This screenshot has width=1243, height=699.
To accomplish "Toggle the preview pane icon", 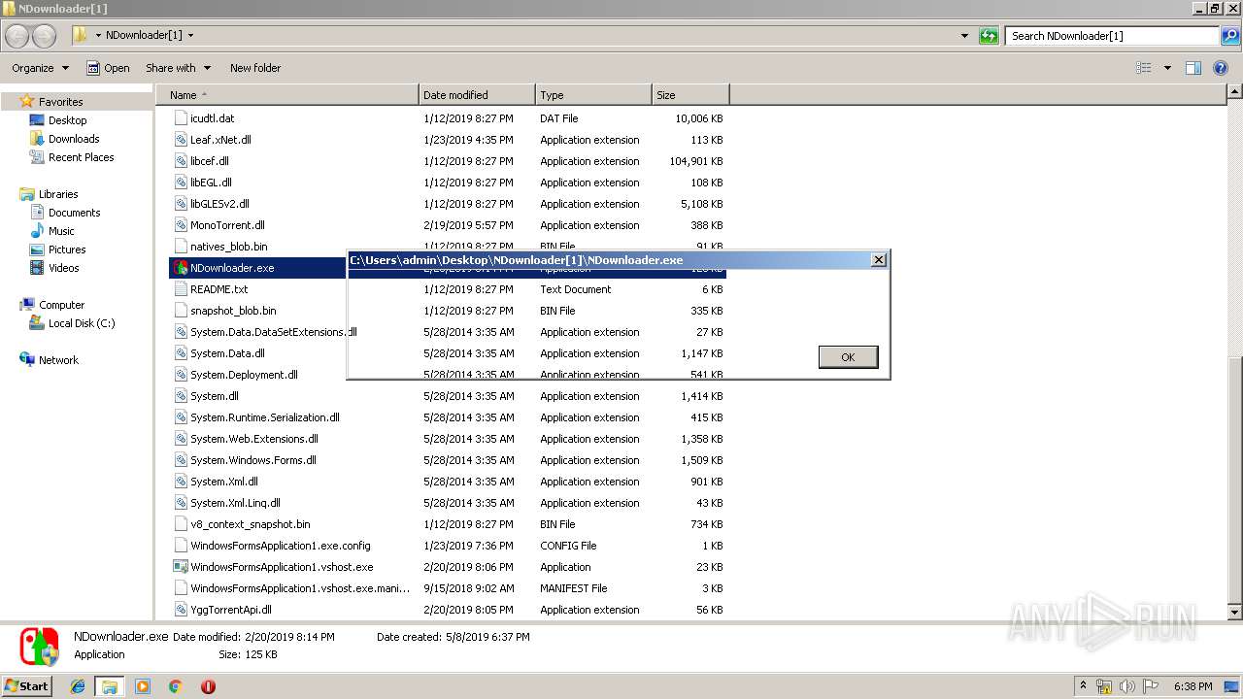I will tap(1193, 68).
